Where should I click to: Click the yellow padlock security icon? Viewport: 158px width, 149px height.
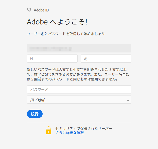(49, 130)
